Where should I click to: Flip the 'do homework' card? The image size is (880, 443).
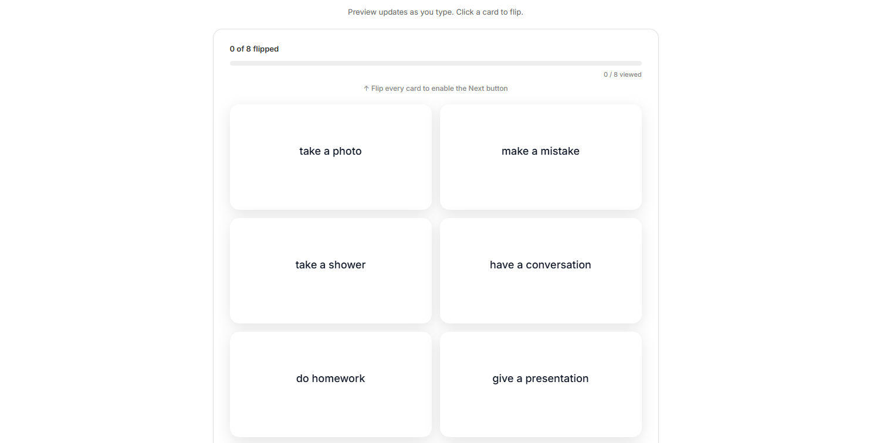330,384
